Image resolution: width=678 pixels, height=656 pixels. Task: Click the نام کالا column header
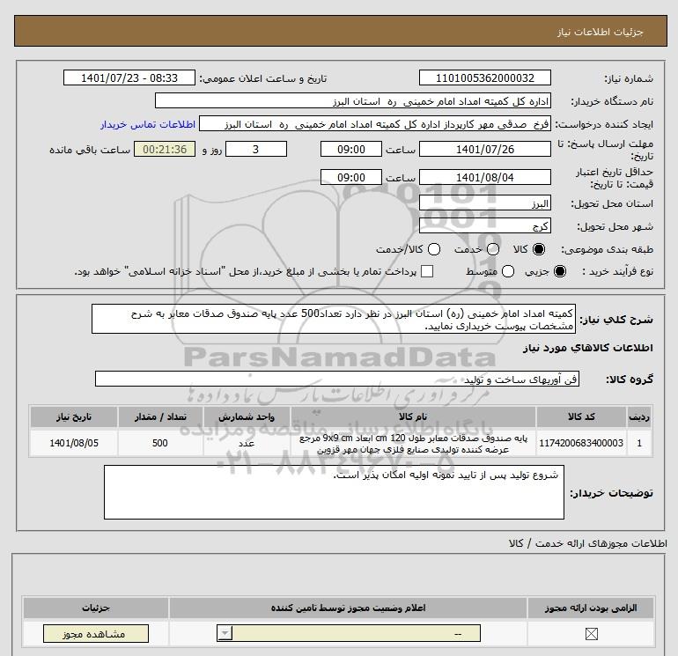coord(413,416)
